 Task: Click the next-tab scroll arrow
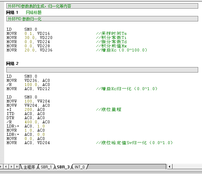point(11,167)
